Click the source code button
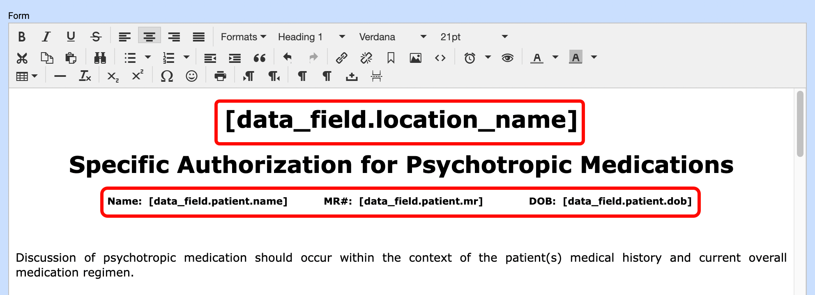This screenshot has width=815, height=295. pyautogui.click(x=440, y=58)
